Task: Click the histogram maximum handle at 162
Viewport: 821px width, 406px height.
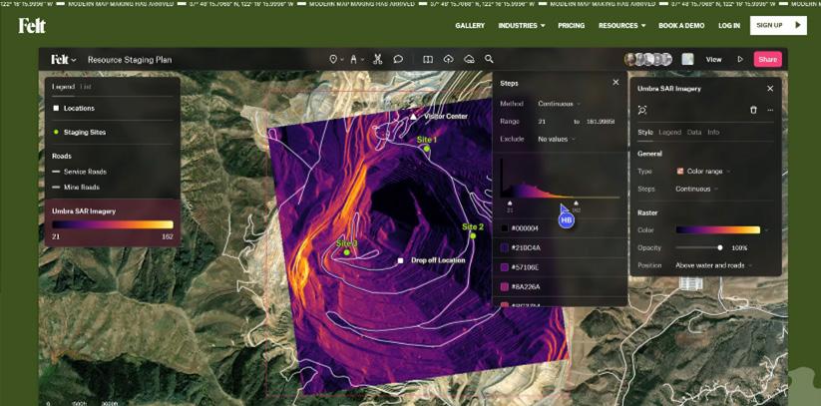Action: 576,203
